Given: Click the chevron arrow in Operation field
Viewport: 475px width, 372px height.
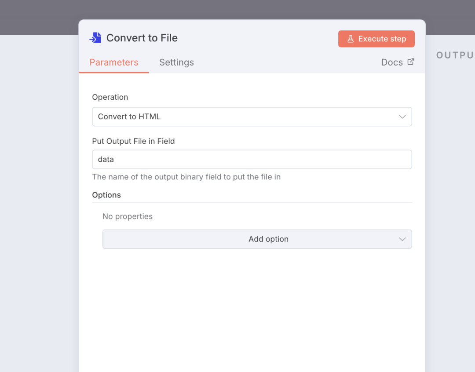Looking at the screenshot, I should coord(402,117).
